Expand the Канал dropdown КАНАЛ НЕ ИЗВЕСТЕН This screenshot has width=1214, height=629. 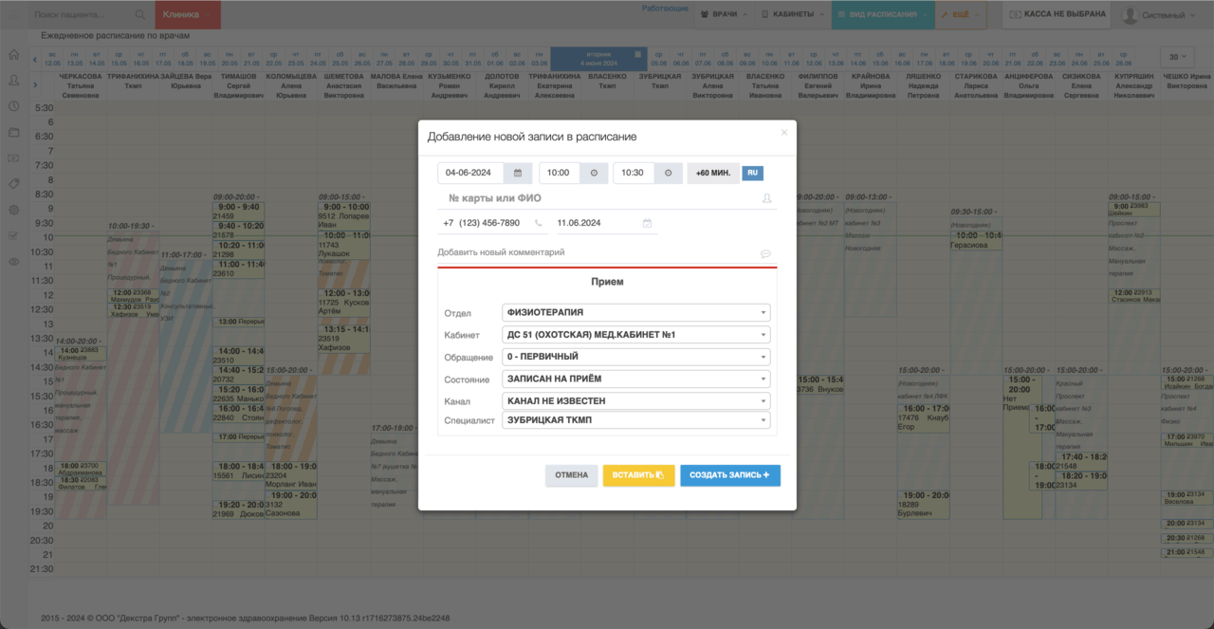pyautogui.click(x=635, y=401)
